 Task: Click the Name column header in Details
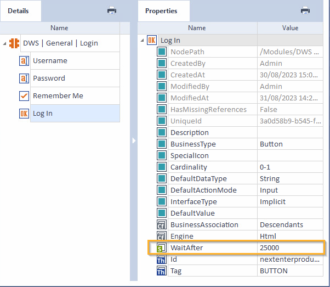coord(59,27)
